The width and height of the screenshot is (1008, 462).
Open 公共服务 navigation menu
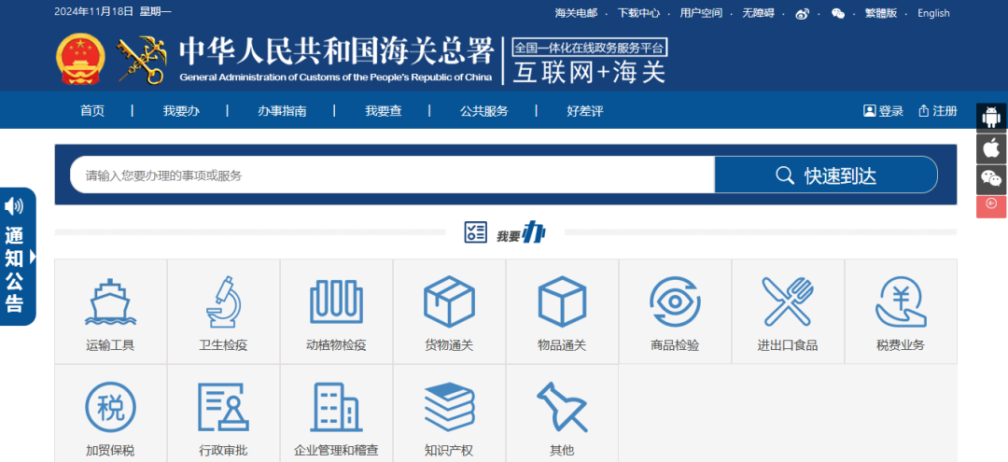coord(484,110)
